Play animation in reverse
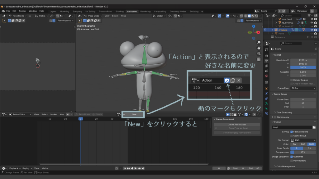This screenshot has width=319, height=179. pos(132,168)
